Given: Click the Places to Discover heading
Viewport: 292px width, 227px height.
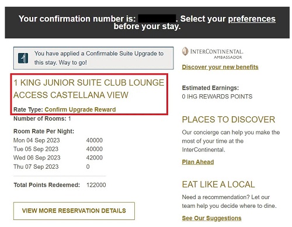Looking at the screenshot, I should pos(228,120).
